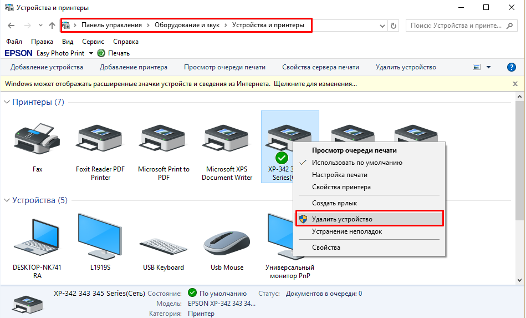526x318 pixels.
Task: Open the Файл menu
Action: pyautogui.click(x=14, y=42)
